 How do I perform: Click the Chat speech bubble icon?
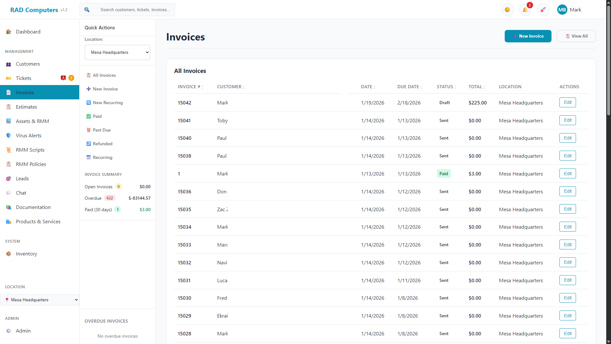(x=8, y=193)
